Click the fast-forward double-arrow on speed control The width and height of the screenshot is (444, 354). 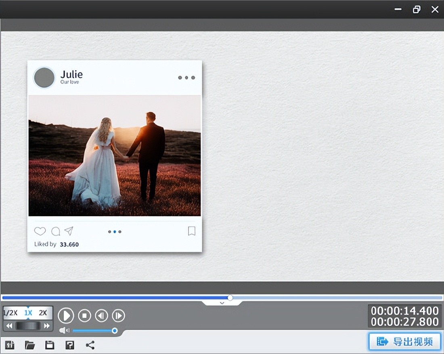(47, 326)
